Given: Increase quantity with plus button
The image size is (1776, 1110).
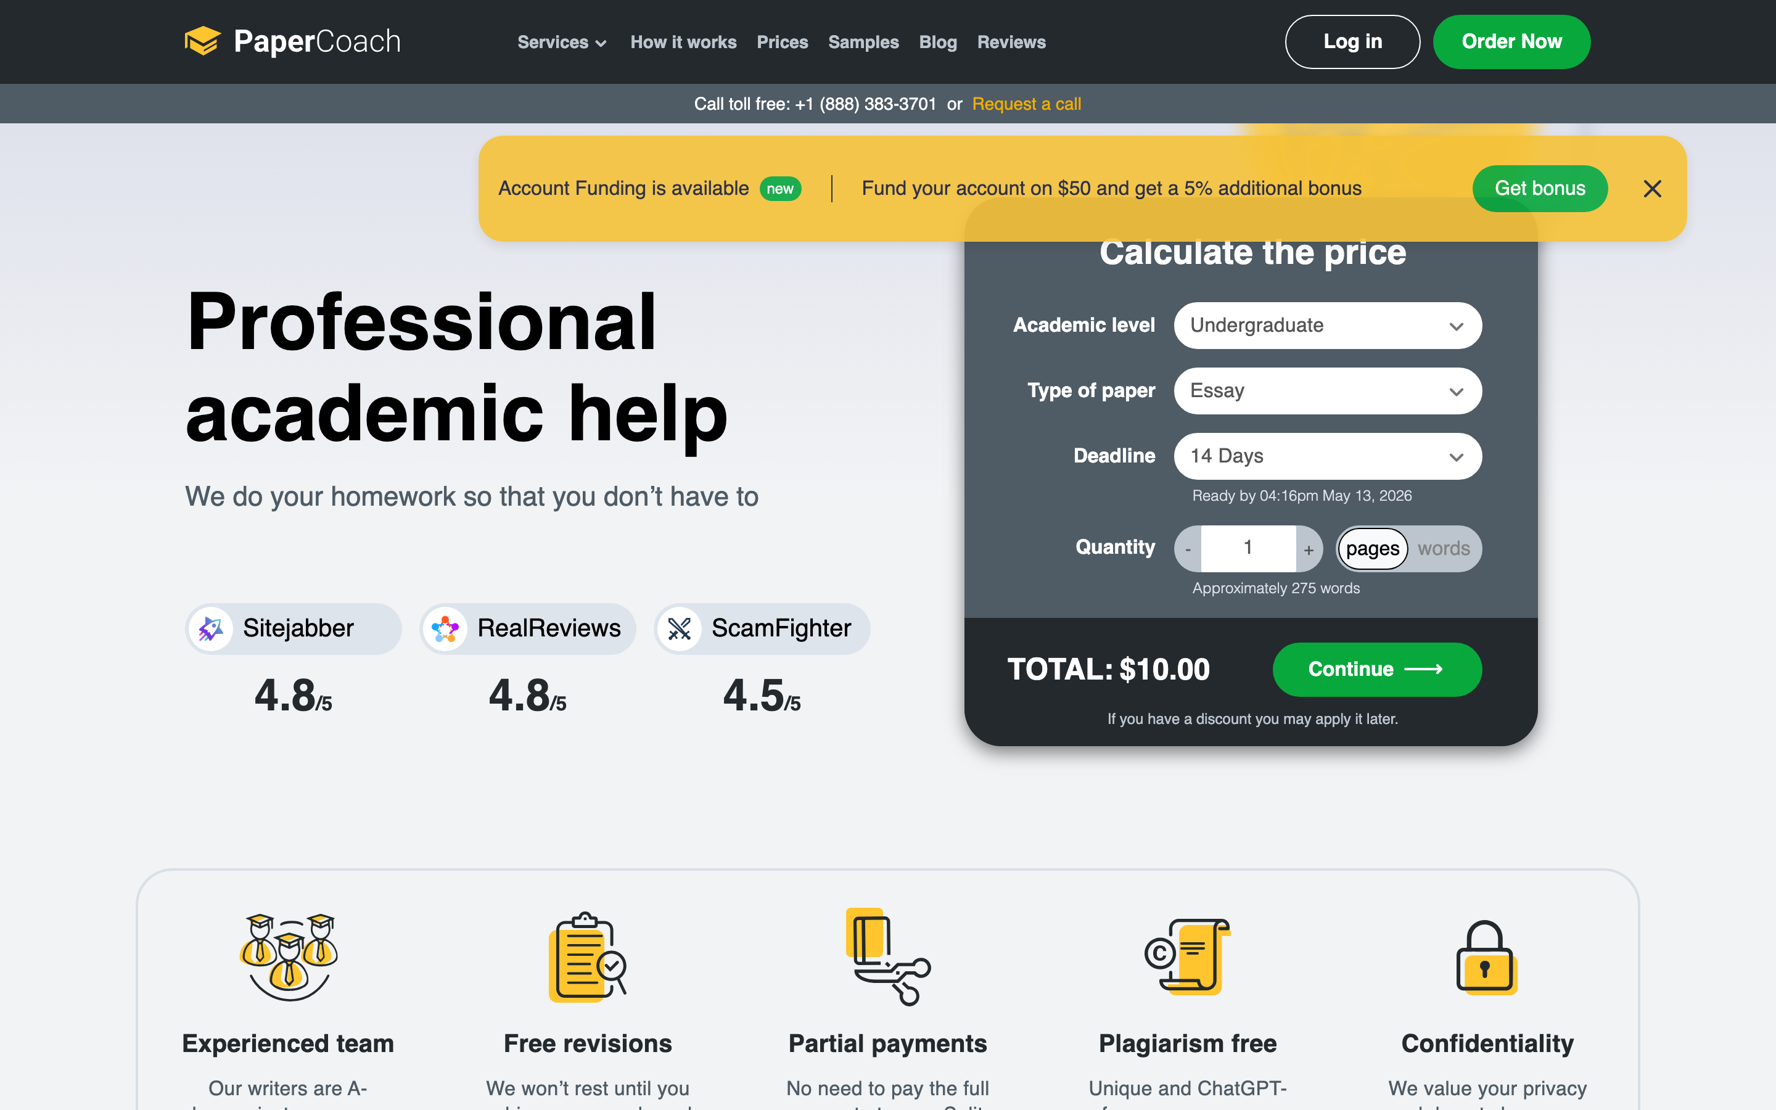Looking at the screenshot, I should (1309, 548).
